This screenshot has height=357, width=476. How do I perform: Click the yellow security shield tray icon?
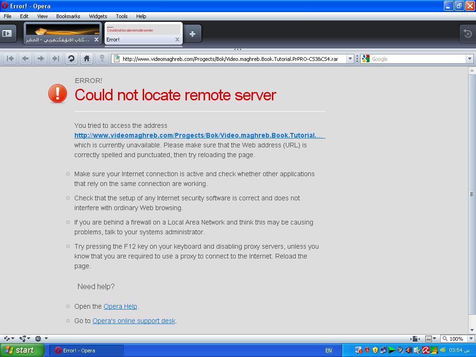coord(375,350)
